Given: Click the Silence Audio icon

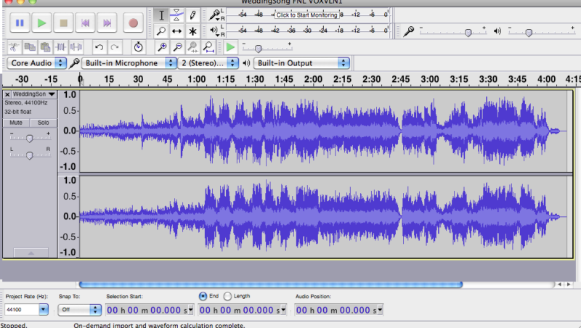Looking at the screenshot, I should [76, 47].
